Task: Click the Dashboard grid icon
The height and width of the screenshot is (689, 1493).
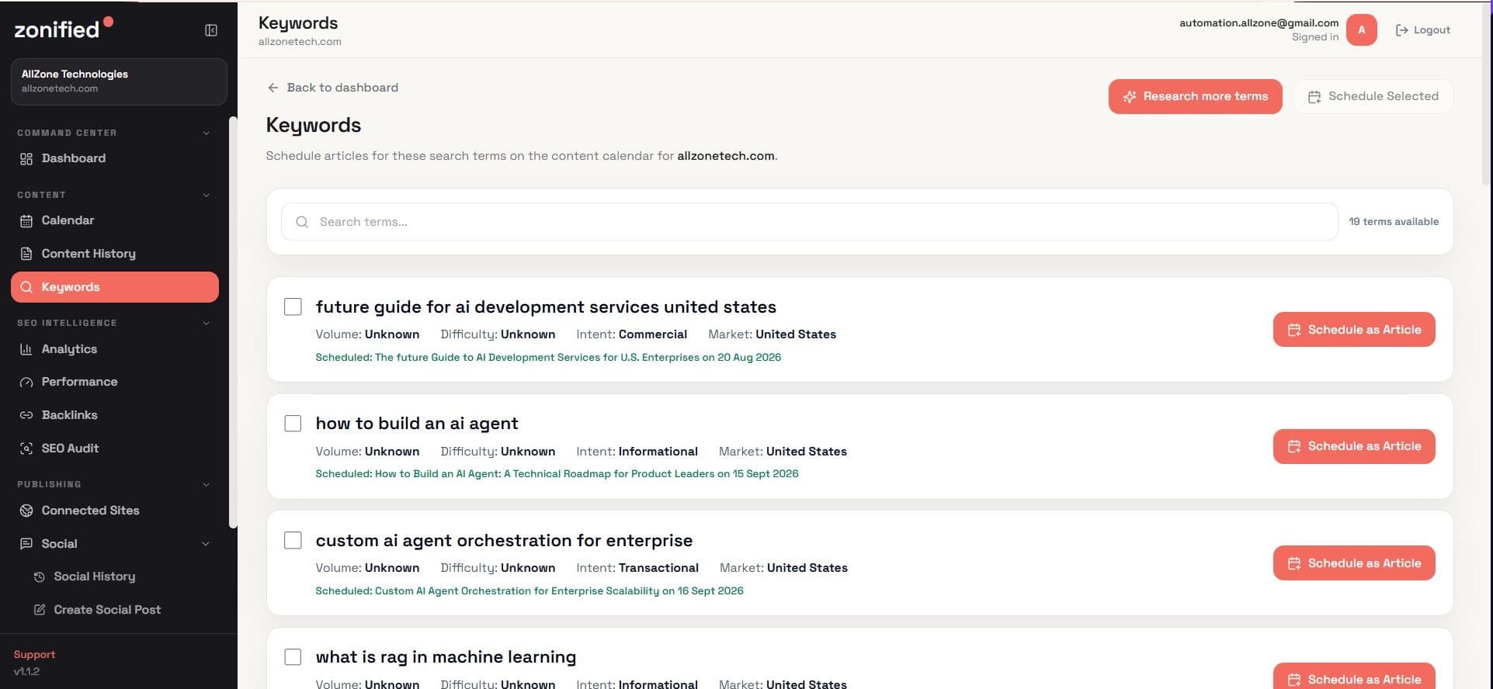Action: (26, 158)
